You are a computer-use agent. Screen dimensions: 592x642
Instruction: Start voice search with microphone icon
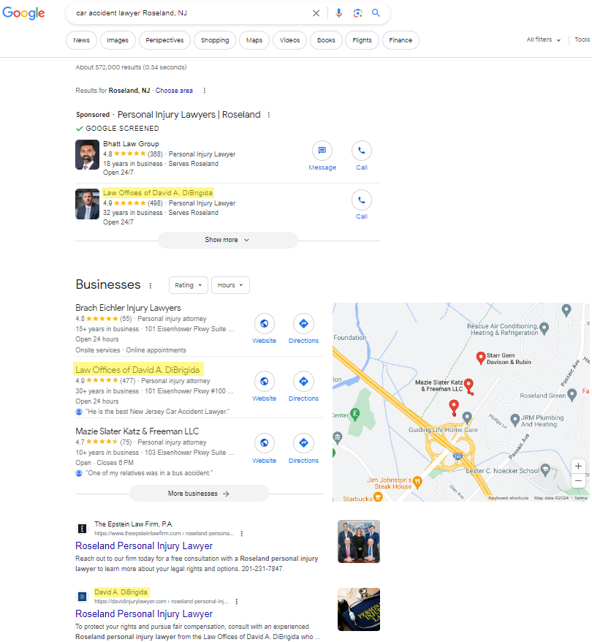[338, 13]
